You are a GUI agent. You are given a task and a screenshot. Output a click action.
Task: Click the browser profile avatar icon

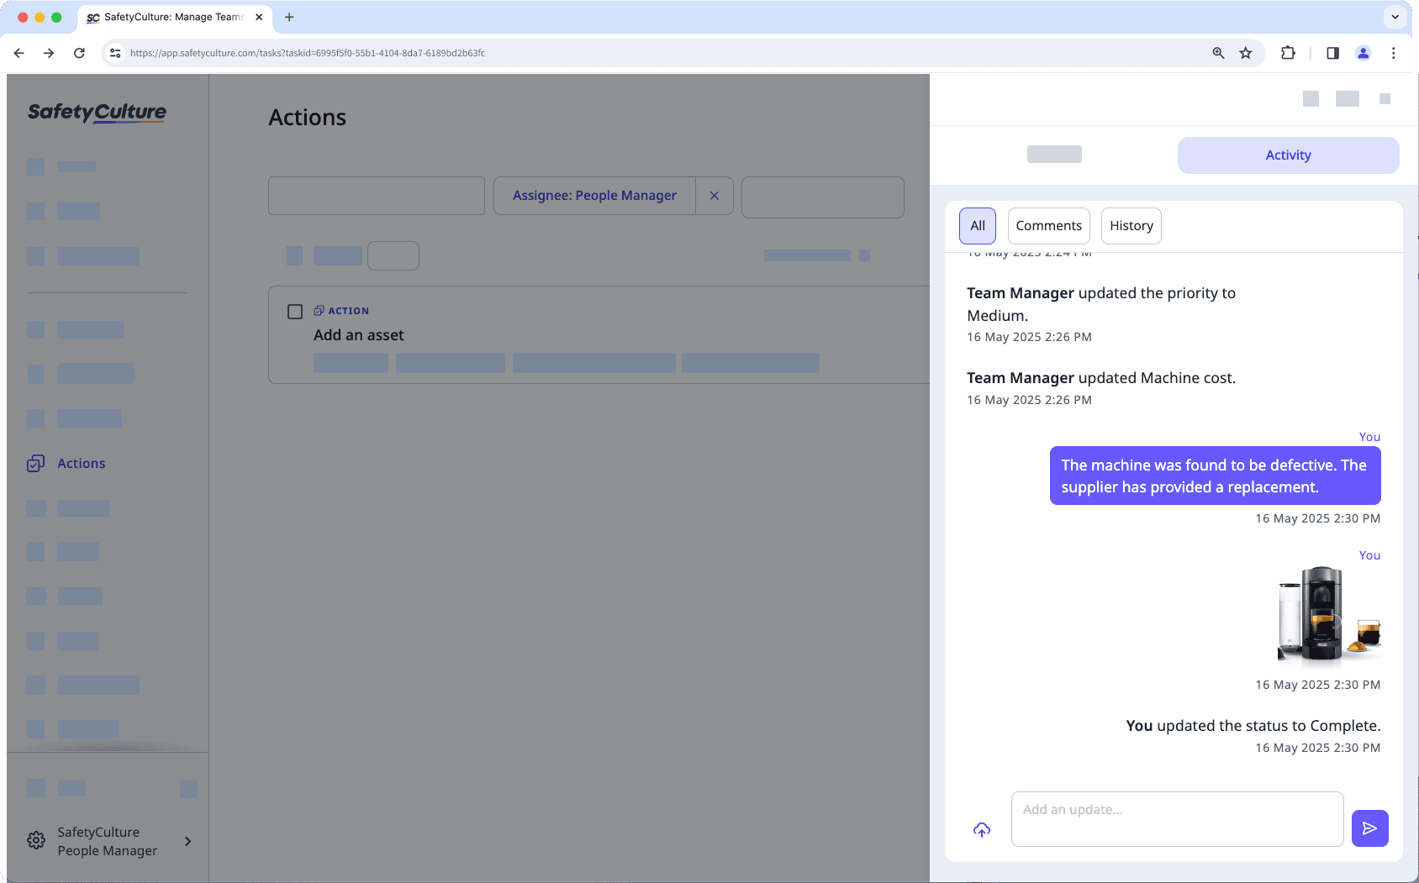tap(1363, 52)
